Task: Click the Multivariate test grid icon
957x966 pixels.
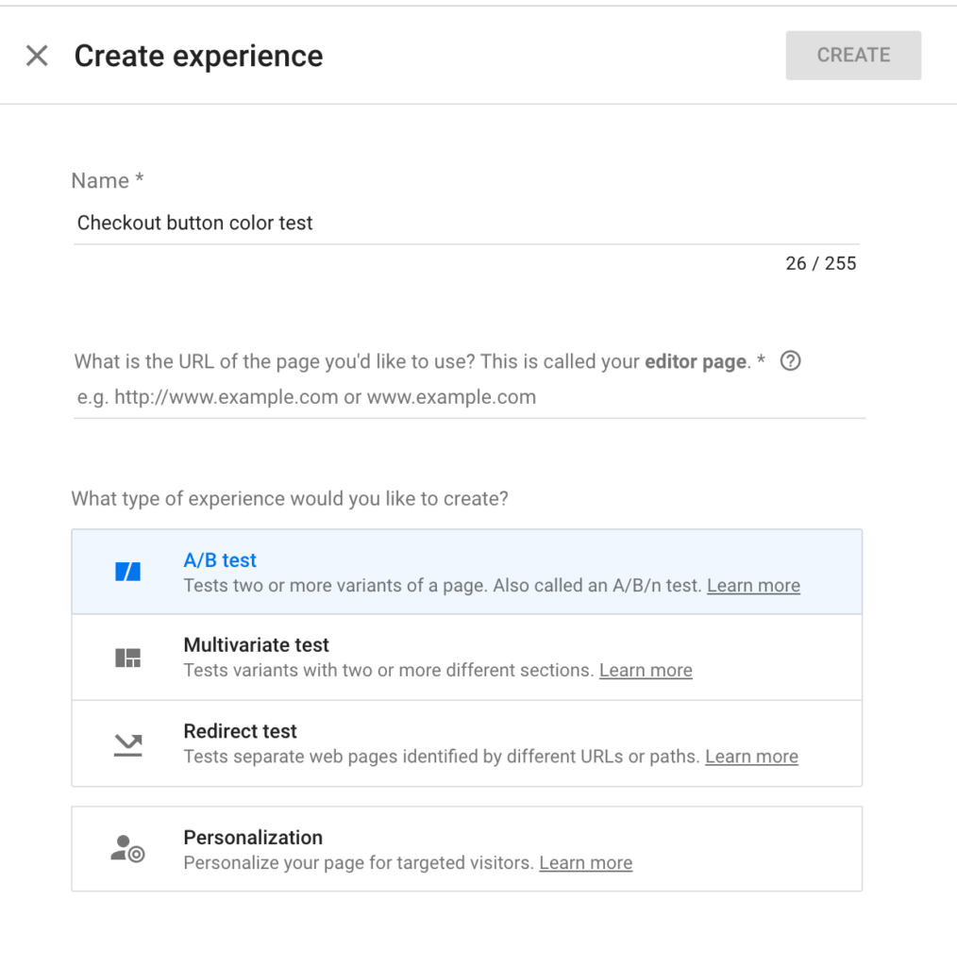Action: pyautogui.click(x=127, y=658)
